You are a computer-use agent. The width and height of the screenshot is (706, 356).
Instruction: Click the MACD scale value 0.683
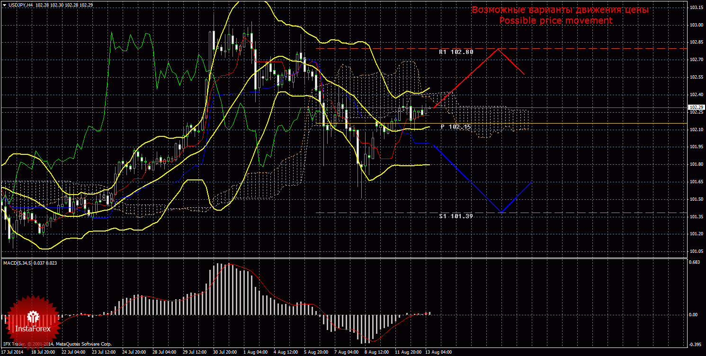[694, 262]
